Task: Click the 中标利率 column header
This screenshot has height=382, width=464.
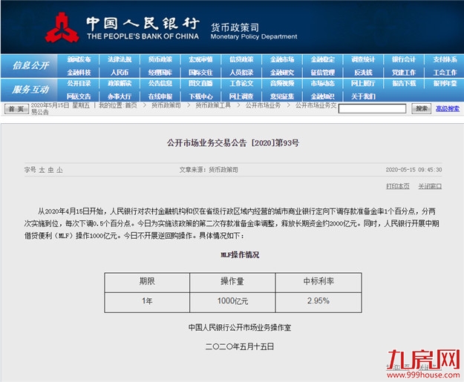Action: tap(318, 281)
